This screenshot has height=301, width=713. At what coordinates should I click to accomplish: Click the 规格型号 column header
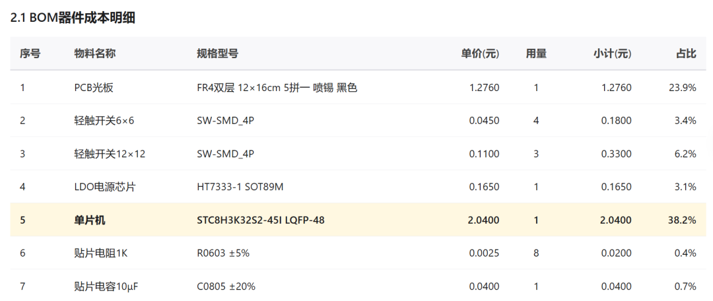pos(217,53)
